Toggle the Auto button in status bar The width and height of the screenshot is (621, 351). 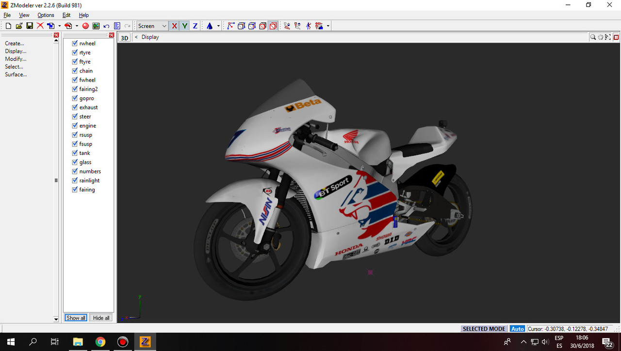[x=517, y=329]
